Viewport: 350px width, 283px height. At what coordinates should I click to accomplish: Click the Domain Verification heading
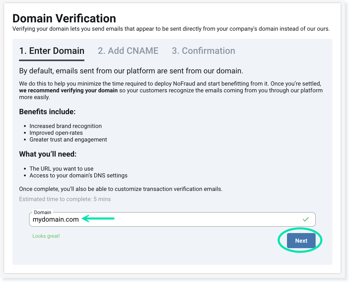tap(64, 18)
